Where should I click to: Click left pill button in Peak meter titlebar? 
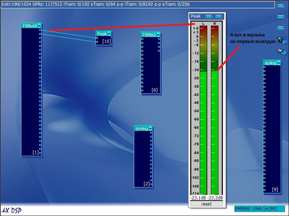point(209,16)
